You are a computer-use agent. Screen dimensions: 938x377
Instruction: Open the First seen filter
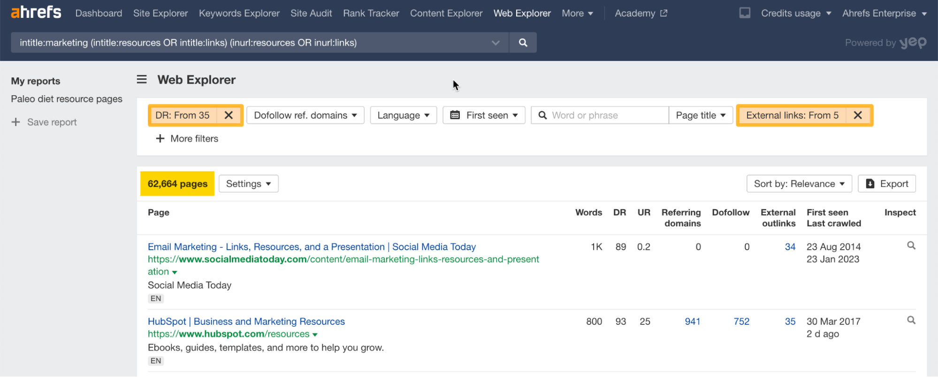(x=484, y=115)
